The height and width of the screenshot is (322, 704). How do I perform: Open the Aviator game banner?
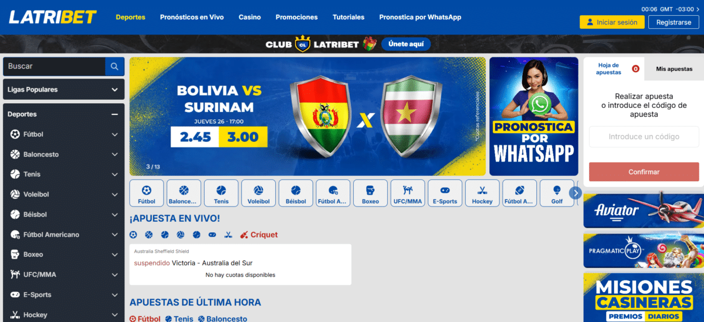pyautogui.click(x=644, y=210)
